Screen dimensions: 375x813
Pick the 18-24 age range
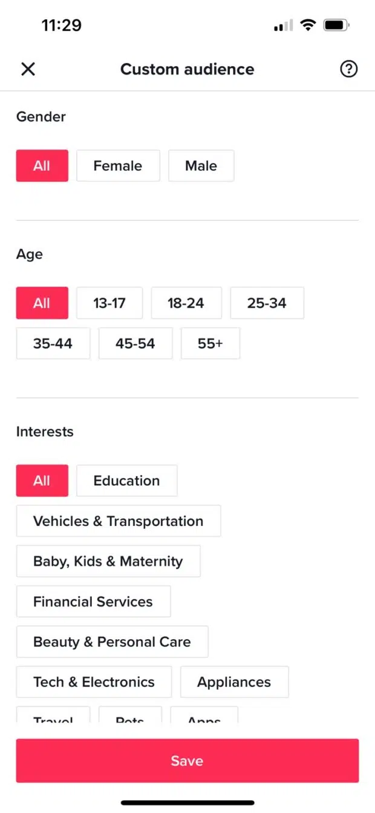point(186,303)
